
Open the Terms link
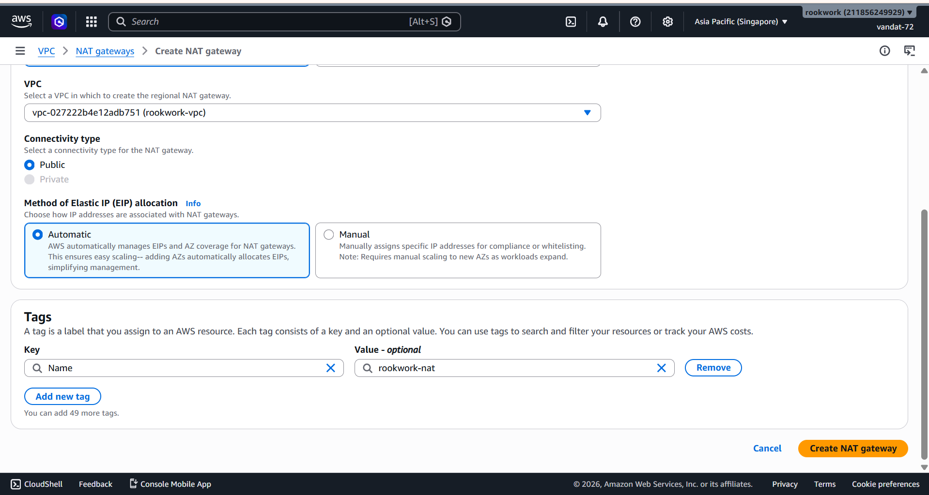click(824, 484)
